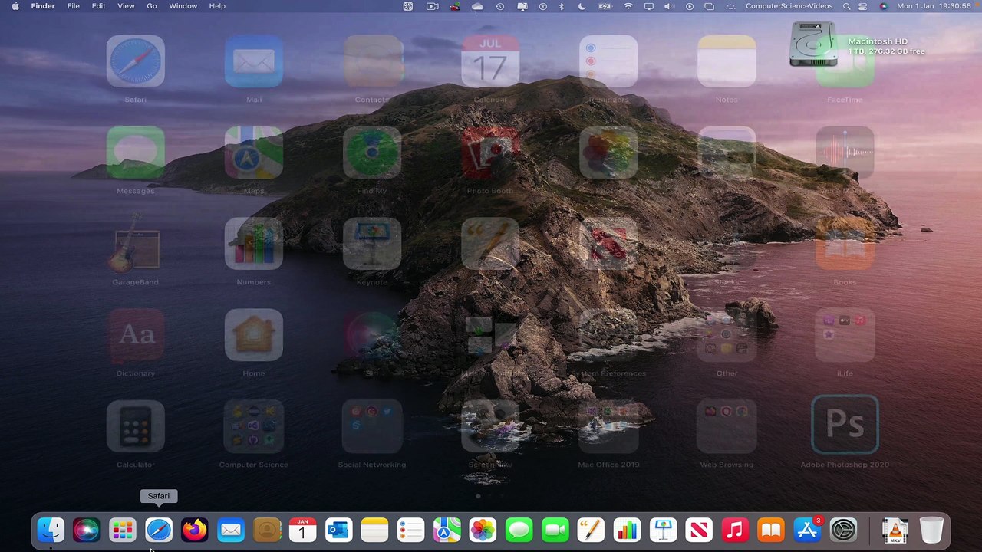Open News from the Dock
Viewport: 982px width, 552px height.
coord(700,530)
